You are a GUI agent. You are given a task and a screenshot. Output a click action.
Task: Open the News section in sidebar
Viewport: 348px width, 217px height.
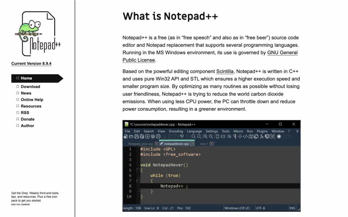point(26,93)
